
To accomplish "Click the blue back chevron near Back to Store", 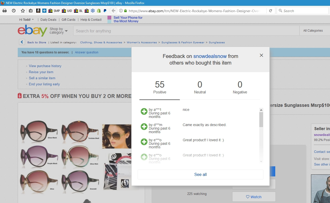I will (x=22, y=42).
